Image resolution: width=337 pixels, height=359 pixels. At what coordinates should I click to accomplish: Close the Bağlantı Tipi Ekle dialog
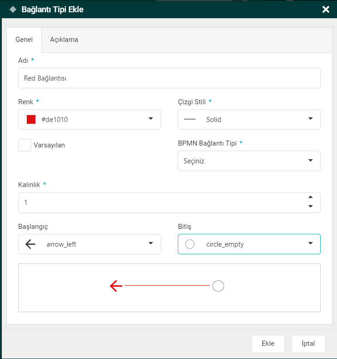point(326,9)
